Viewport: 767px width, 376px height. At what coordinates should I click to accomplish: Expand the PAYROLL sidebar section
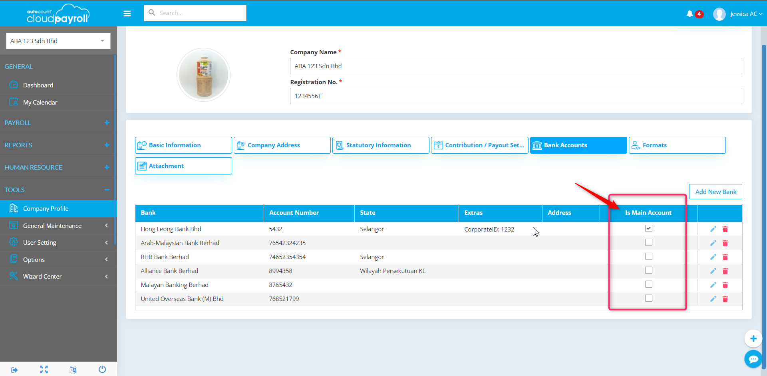[x=107, y=123]
